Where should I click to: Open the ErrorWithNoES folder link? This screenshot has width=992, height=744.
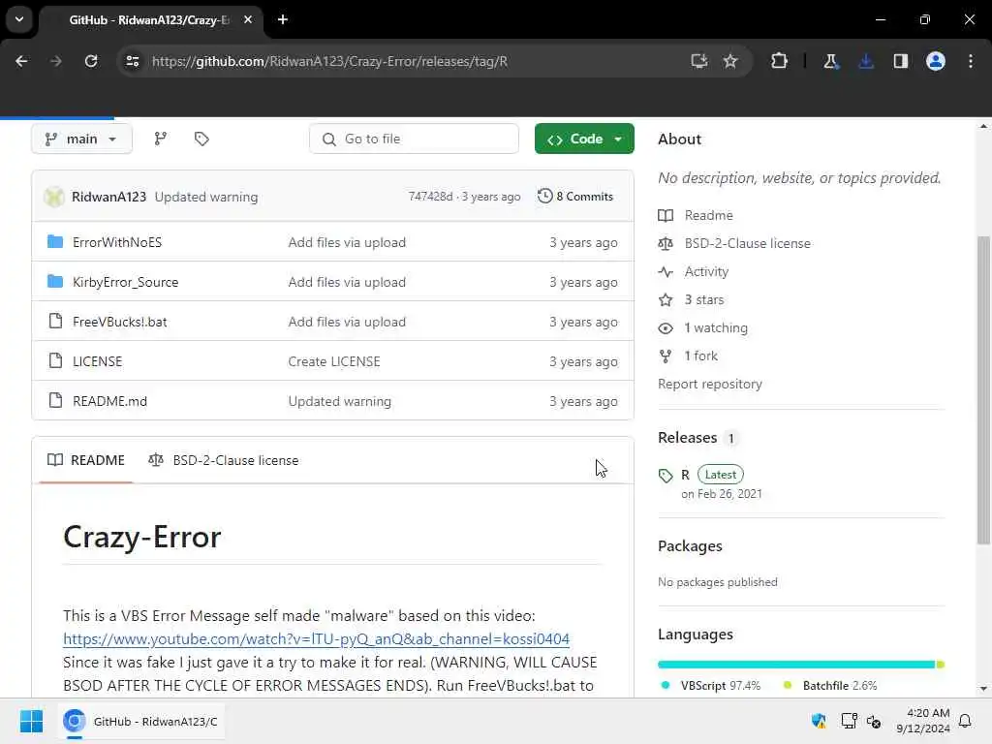117,242
